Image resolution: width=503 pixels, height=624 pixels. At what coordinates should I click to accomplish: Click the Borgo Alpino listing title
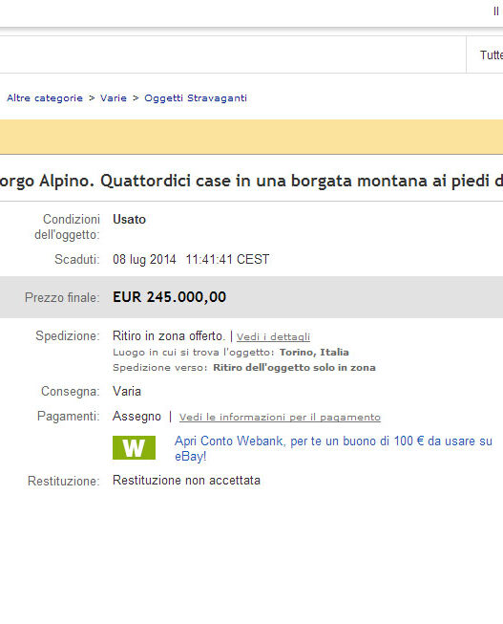tap(251, 181)
